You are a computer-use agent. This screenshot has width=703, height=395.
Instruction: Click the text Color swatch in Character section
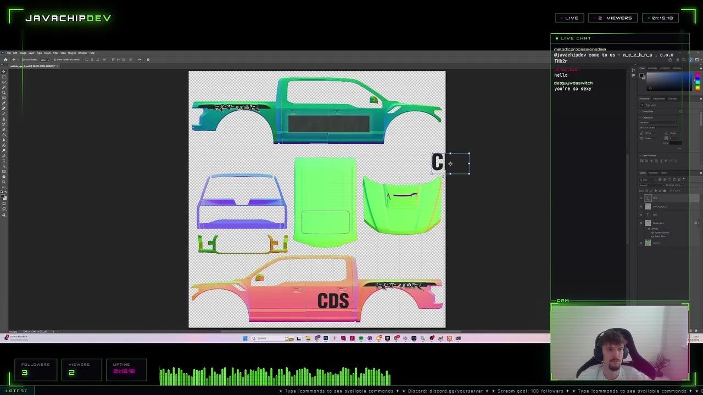(676, 143)
